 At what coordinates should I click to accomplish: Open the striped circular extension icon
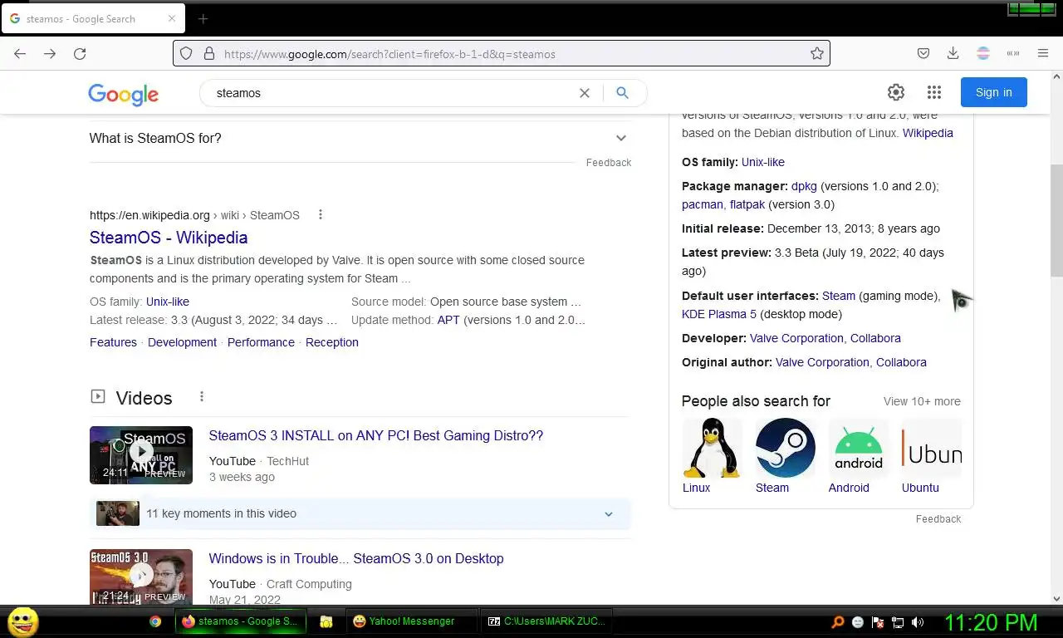[983, 54]
